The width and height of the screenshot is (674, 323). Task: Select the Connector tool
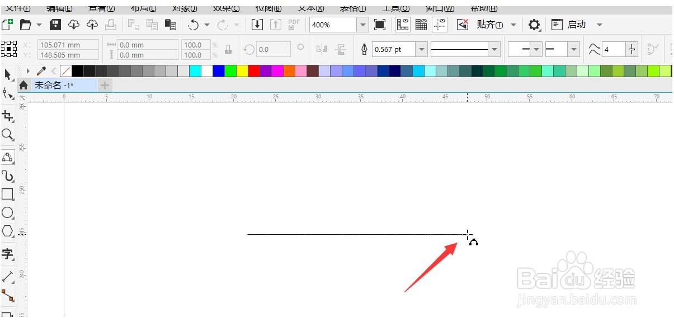8,296
